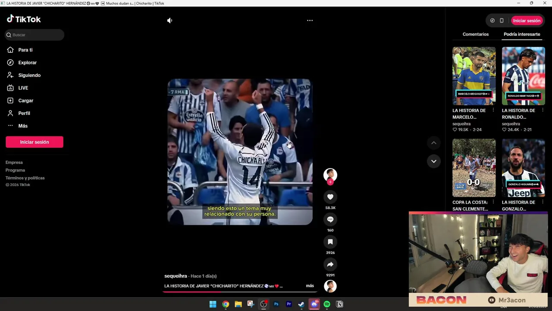
Task: Go to the previous video with the up arrow
Action: pyautogui.click(x=434, y=143)
